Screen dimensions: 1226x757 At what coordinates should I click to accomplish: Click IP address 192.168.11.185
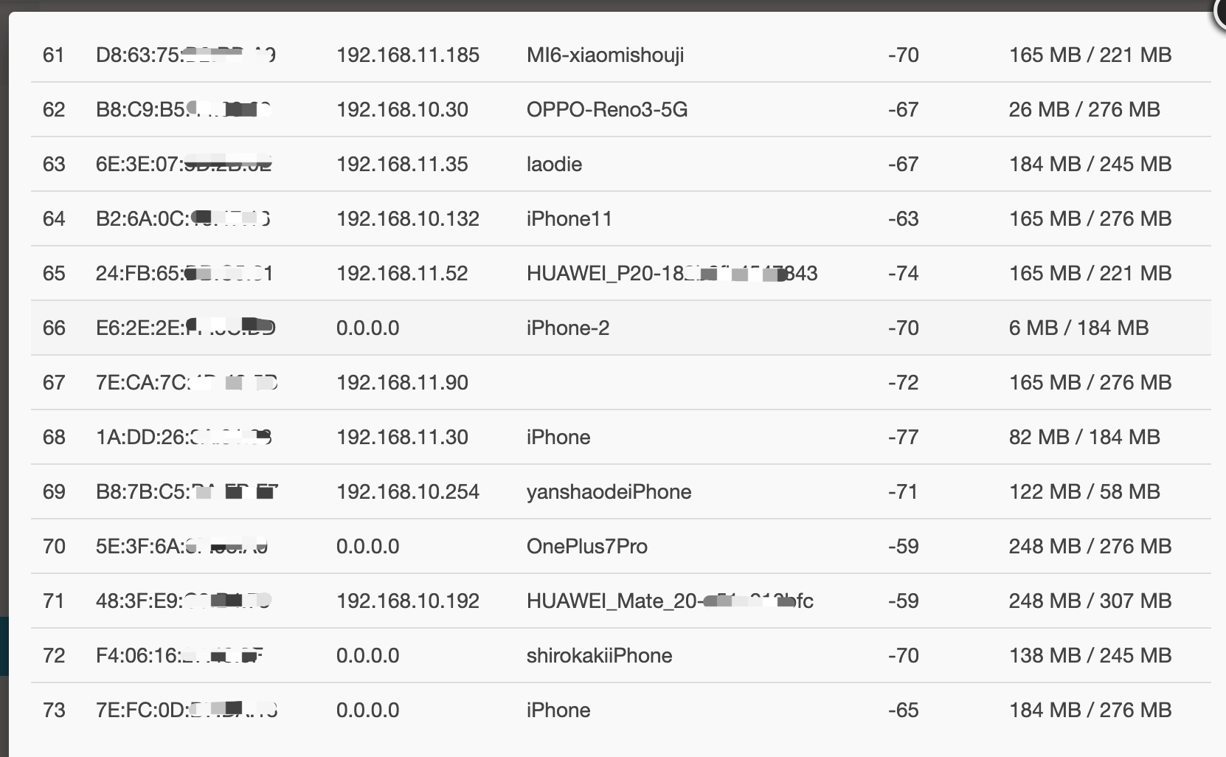coord(407,55)
